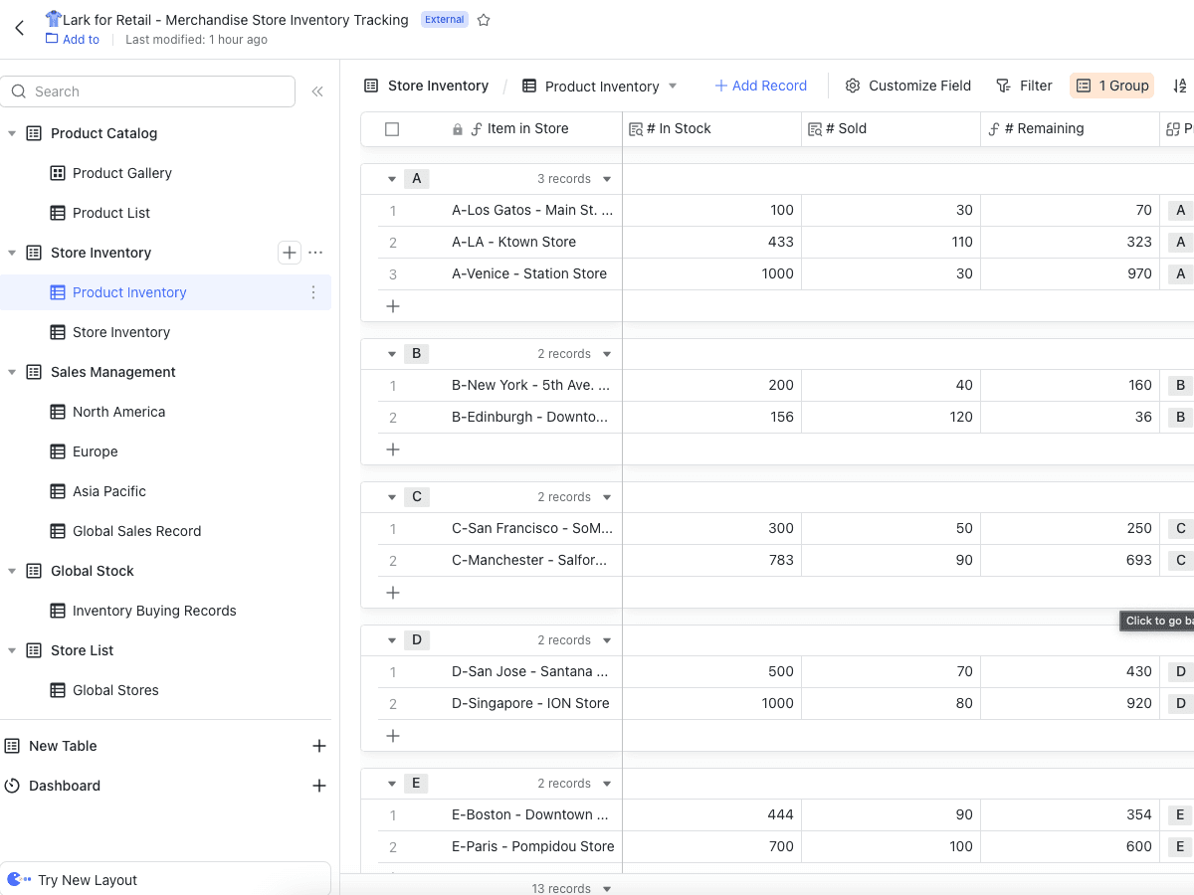The width and height of the screenshot is (1194, 895).
Task: Click the back arrow icon
Action: click(x=19, y=28)
